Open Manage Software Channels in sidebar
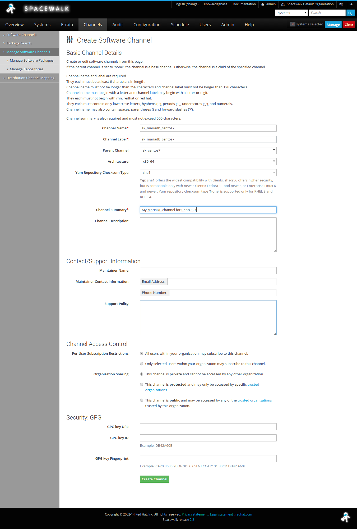Viewport: 357px width, 529px height. point(30,52)
